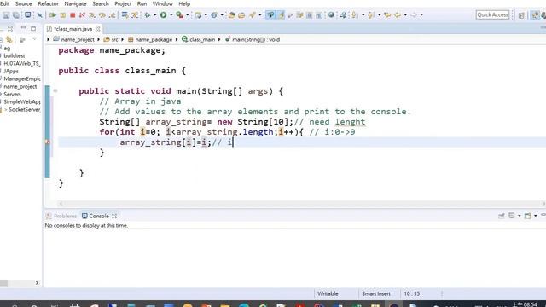546x307 pixels.
Task: Open the Back history dropdown arrow
Action: pyautogui.click(x=405, y=15)
